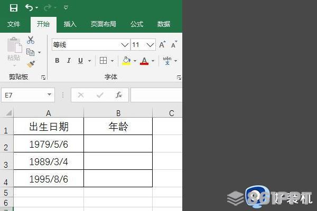Open the 公式 tab
317x211 pixels.
(137, 24)
